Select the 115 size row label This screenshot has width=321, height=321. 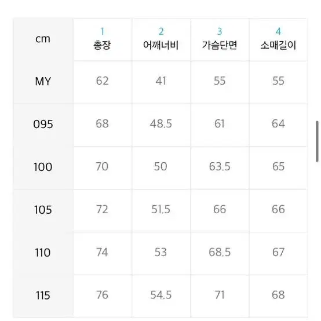43,296
